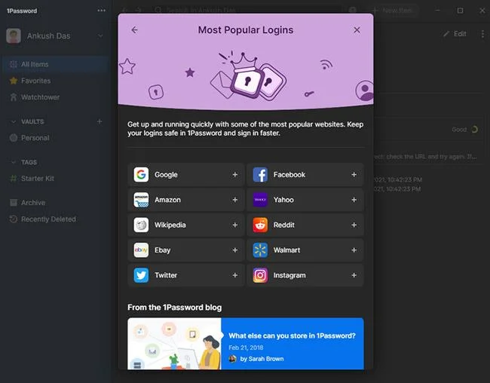Click the Google logo icon
This screenshot has width=490, height=383.
[141, 174]
